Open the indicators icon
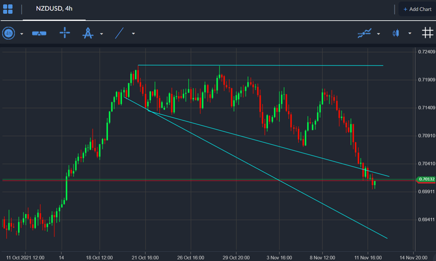436x261 pixels. tap(364, 33)
